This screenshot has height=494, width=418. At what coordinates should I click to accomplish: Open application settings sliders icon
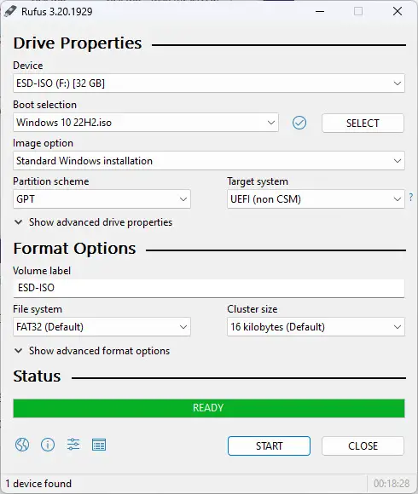73,445
